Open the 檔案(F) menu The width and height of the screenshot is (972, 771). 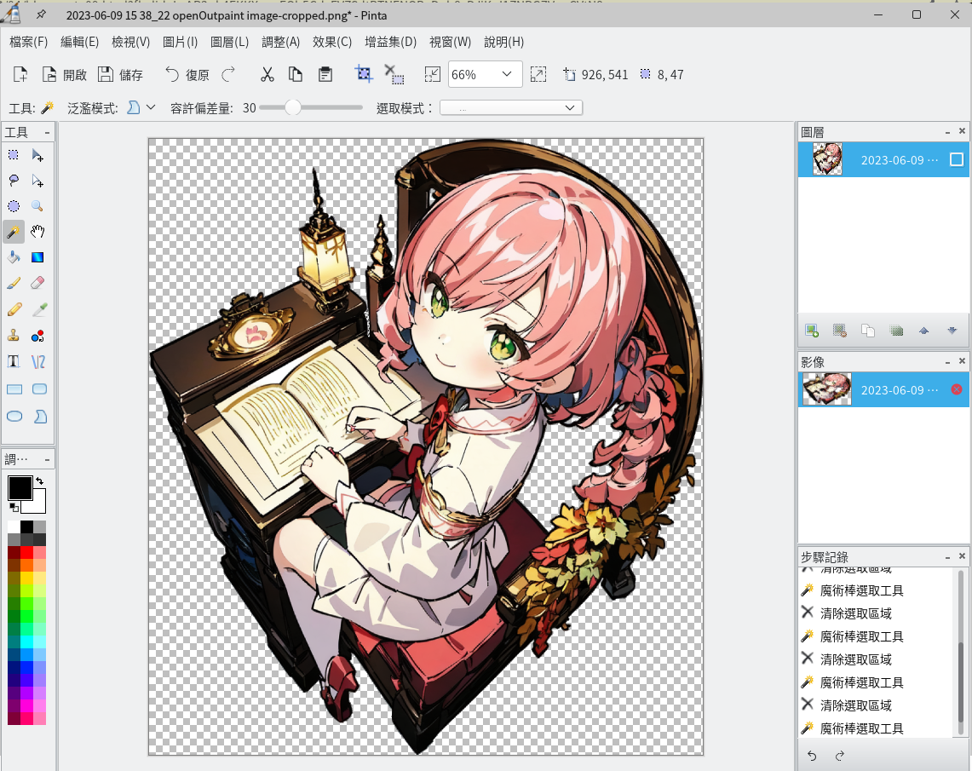tap(28, 42)
